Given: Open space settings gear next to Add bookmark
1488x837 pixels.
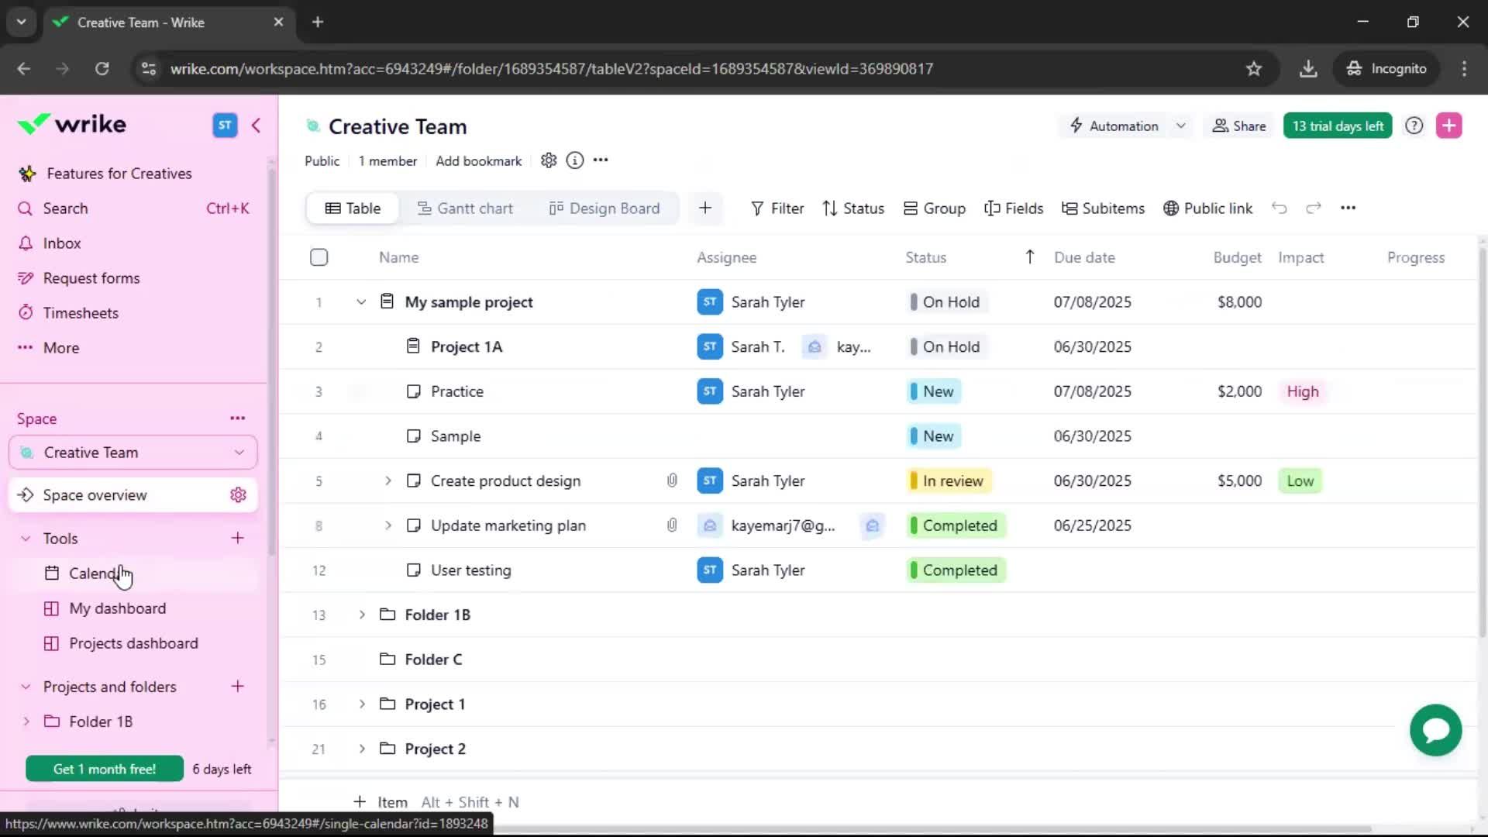Looking at the screenshot, I should (x=549, y=160).
